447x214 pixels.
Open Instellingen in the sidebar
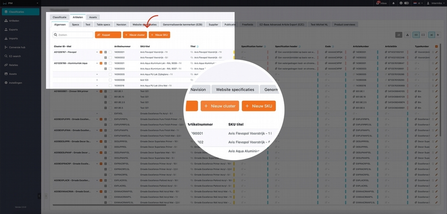tap(16, 82)
